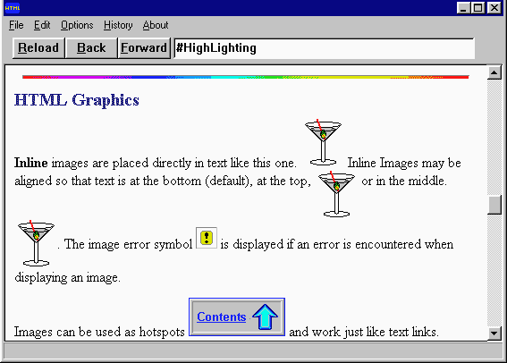Click the Reload button
Viewport: 507px width, 363px height.
[x=38, y=48]
